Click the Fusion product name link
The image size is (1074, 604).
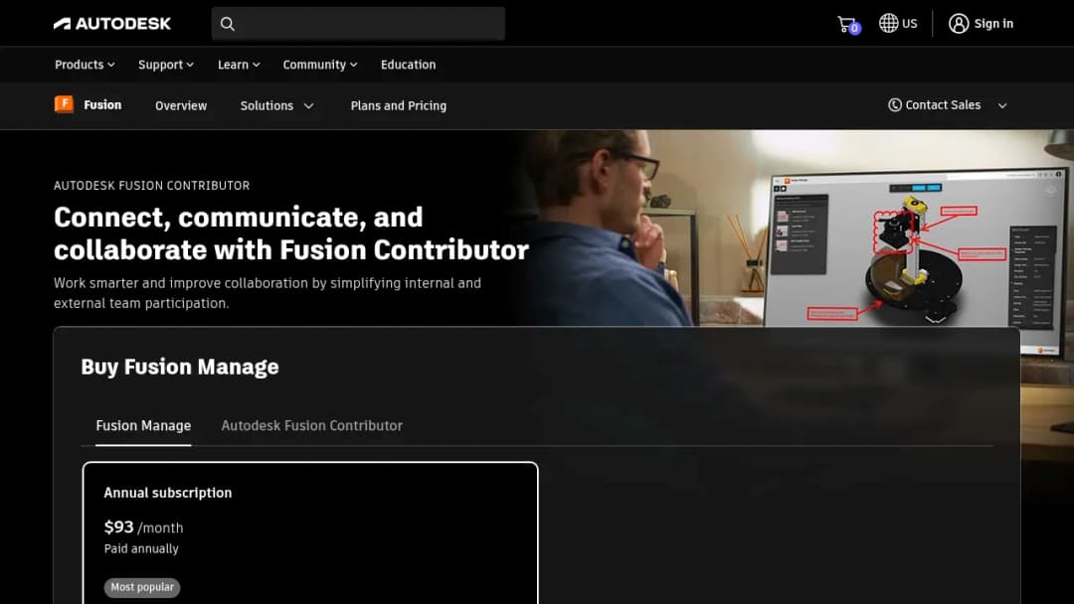pos(102,104)
